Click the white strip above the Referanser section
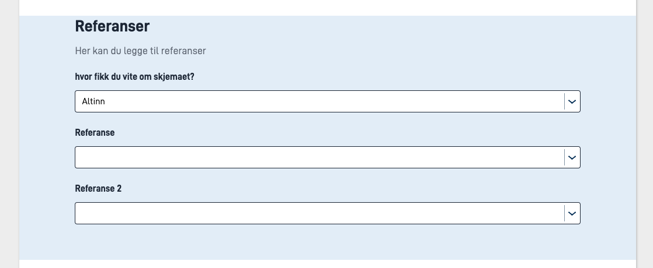 click(327, 7)
